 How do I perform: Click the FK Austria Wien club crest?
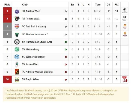(x=17, y=11)
